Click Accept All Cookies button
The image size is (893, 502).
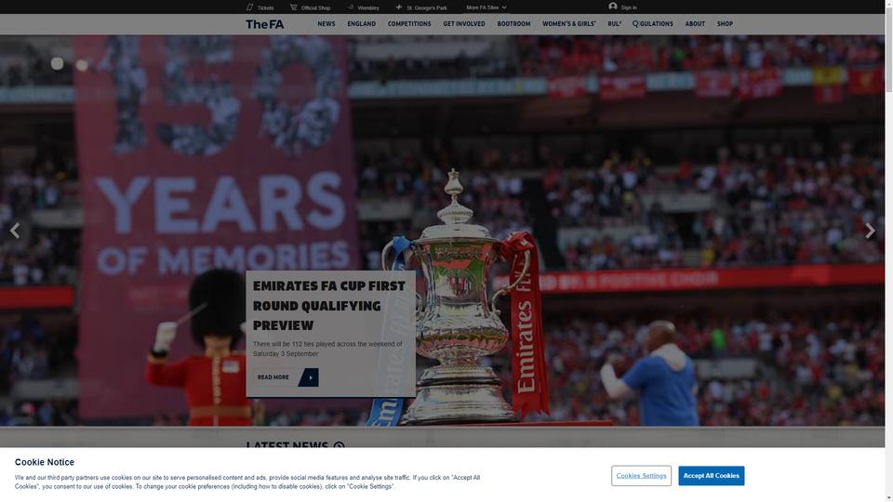pos(712,476)
